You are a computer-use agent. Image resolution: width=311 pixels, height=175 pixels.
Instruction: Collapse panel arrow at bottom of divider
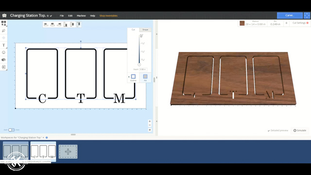click(156, 121)
